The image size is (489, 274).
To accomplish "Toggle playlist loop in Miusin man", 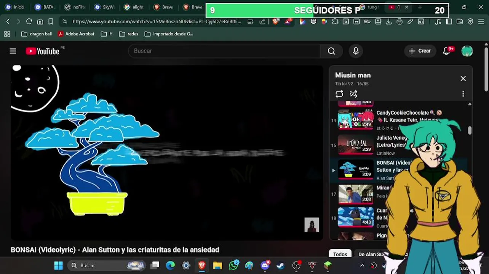I will 339,94.
